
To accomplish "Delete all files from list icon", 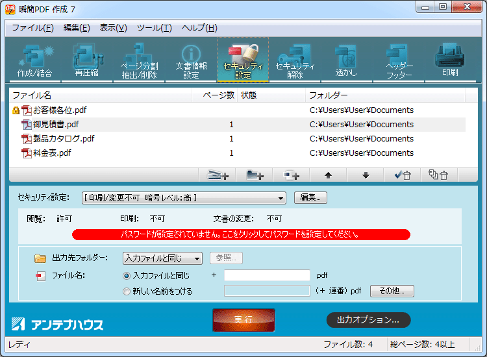I will pyautogui.click(x=439, y=175).
